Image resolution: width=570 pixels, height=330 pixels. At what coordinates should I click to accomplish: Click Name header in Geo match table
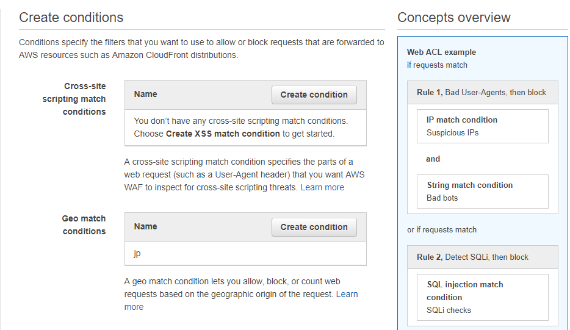coord(146,226)
